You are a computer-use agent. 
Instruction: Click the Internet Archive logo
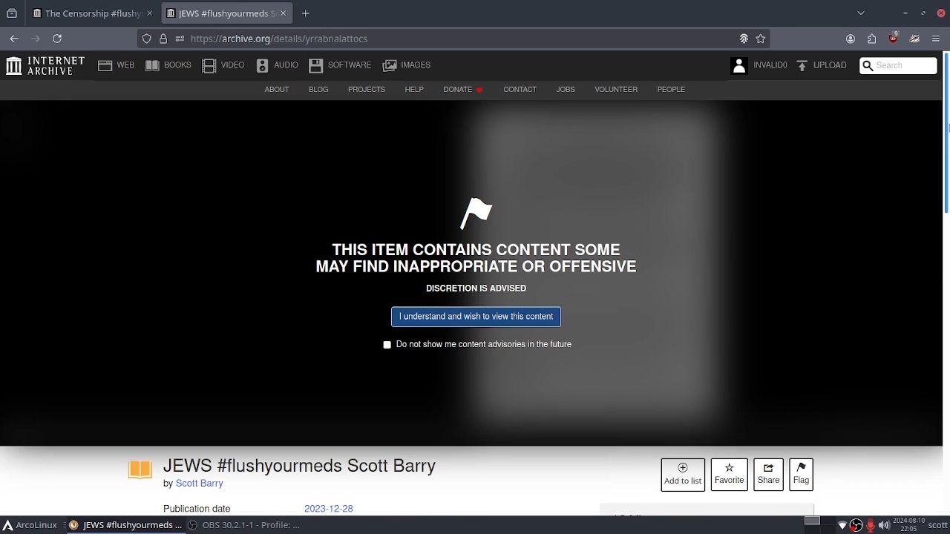pos(45,65)
